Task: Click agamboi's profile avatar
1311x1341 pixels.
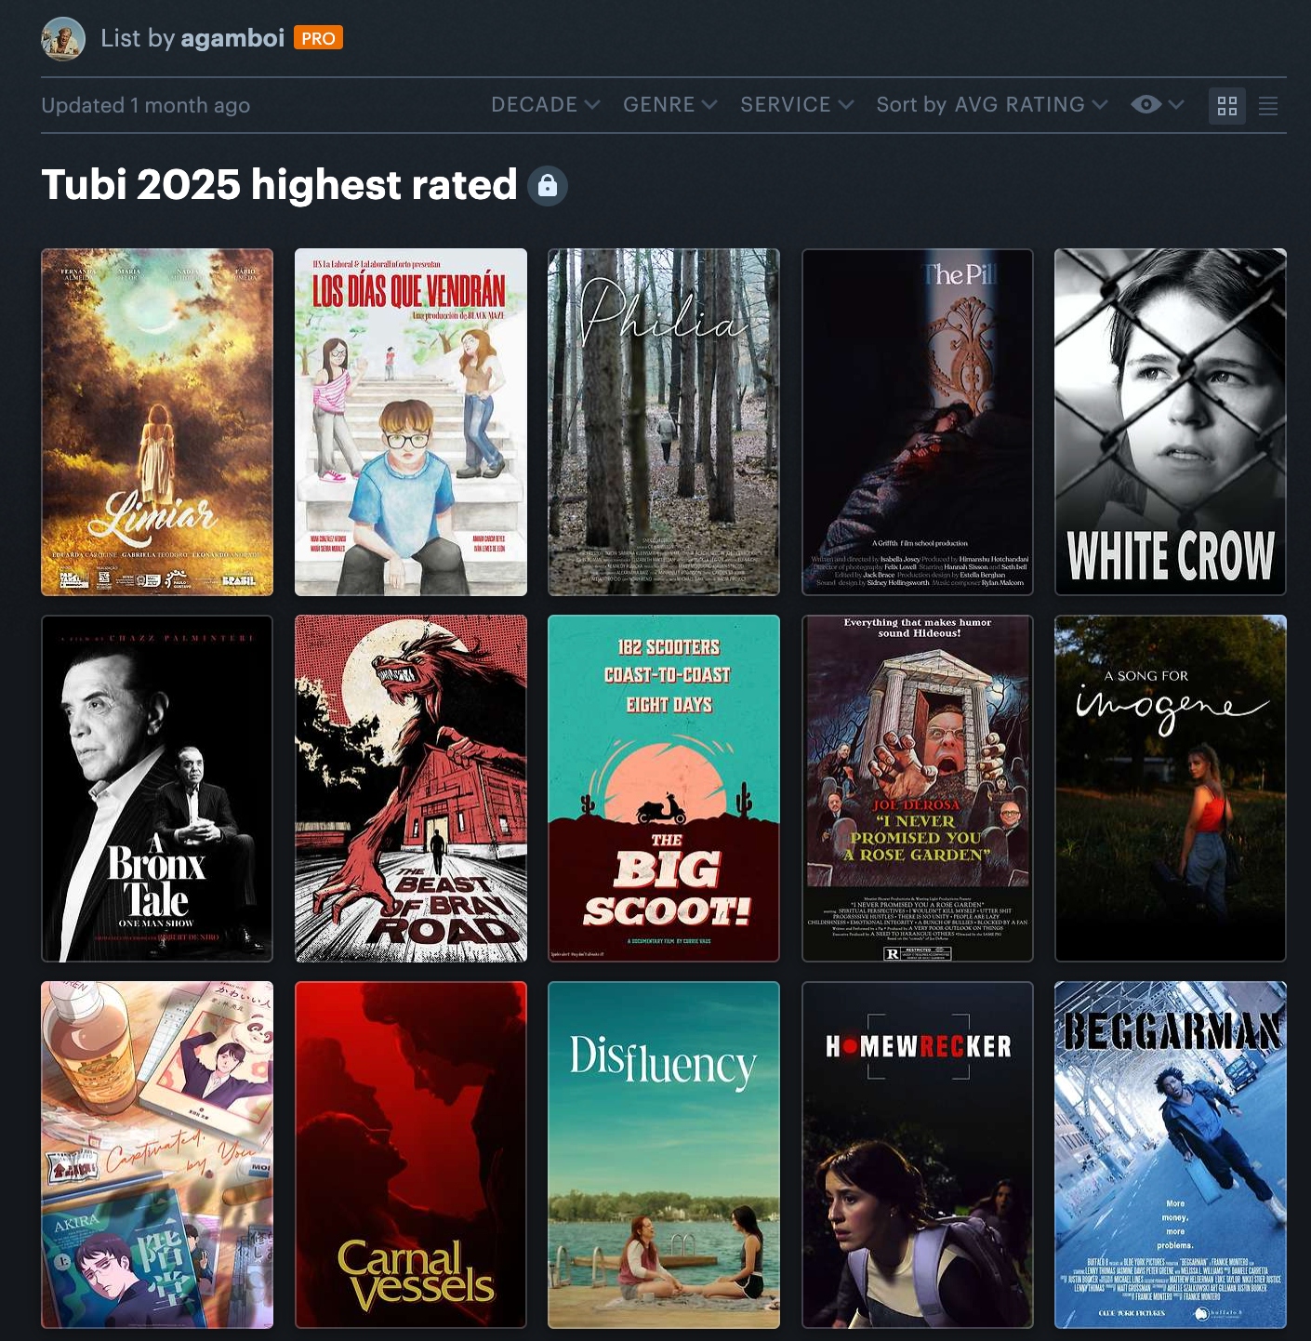Action: (63, 39)
